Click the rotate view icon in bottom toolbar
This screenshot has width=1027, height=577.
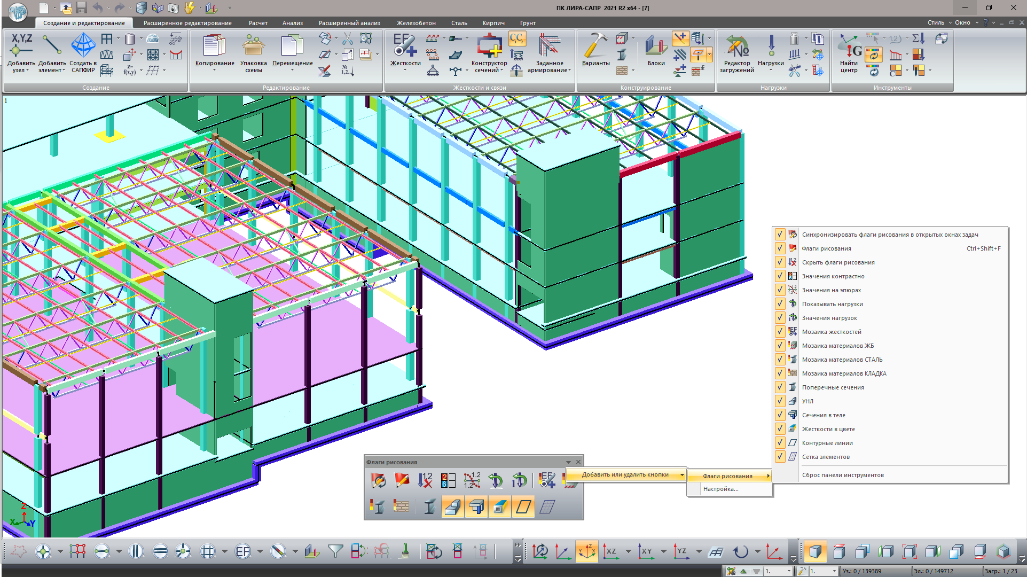(740, 551)
